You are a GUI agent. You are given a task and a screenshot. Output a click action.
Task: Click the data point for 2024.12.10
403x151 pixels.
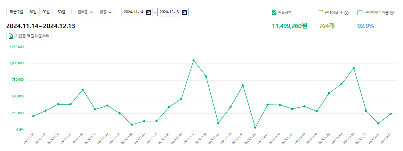[x=354, y=68]
